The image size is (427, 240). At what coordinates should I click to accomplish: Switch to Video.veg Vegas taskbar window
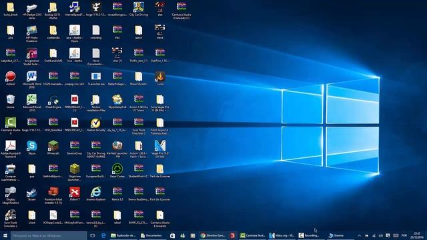tap(282, 235)
